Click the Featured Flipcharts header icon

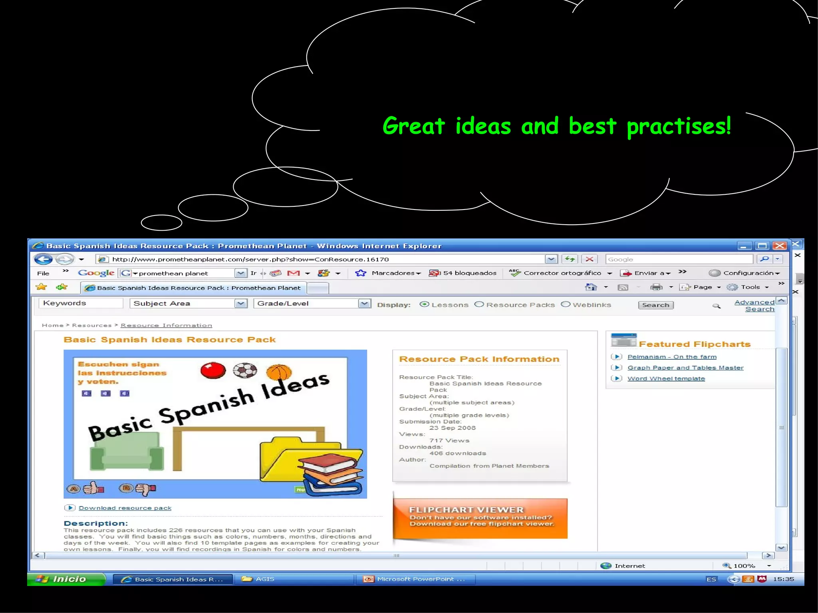(623, 340)
